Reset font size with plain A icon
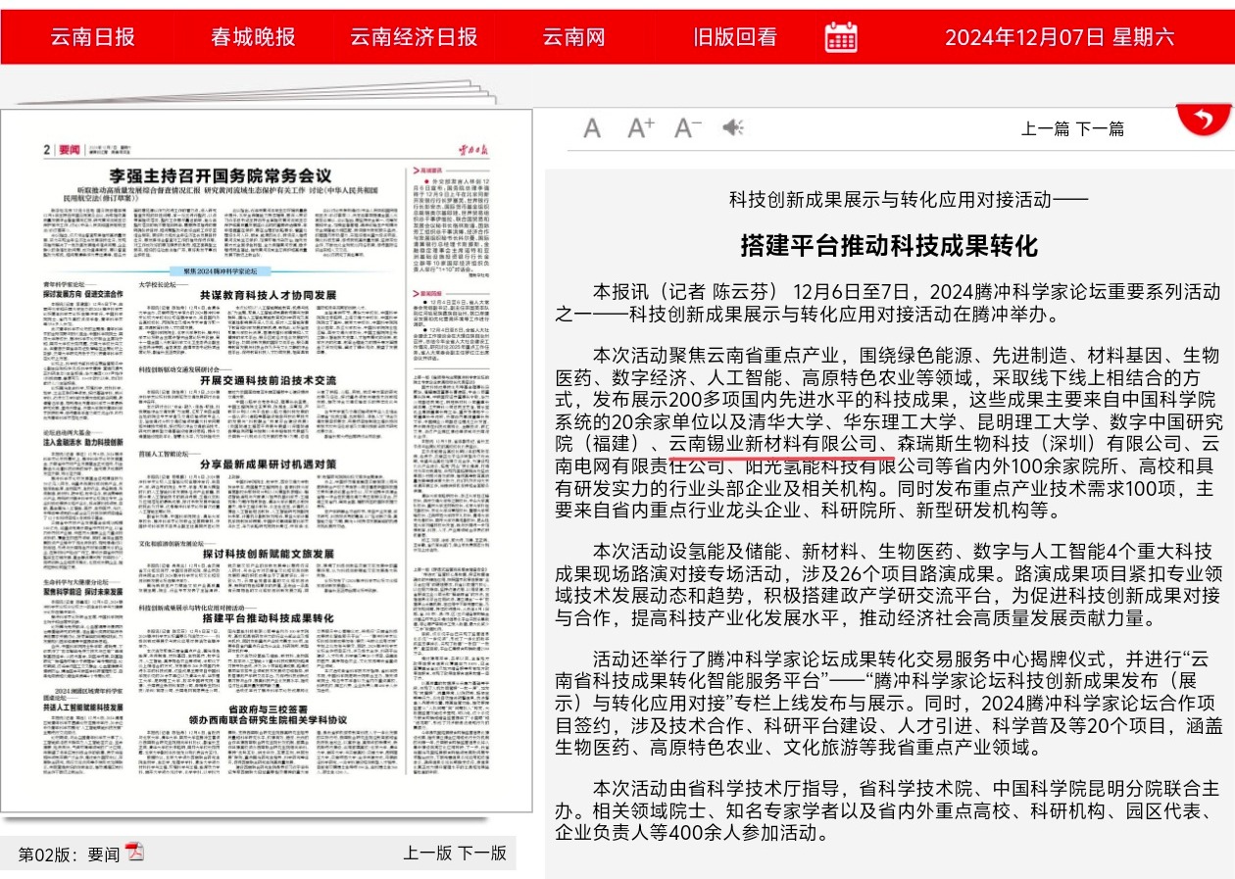Image resolution: width=1235 pixels, height=879 pixels. click(592, 128)
